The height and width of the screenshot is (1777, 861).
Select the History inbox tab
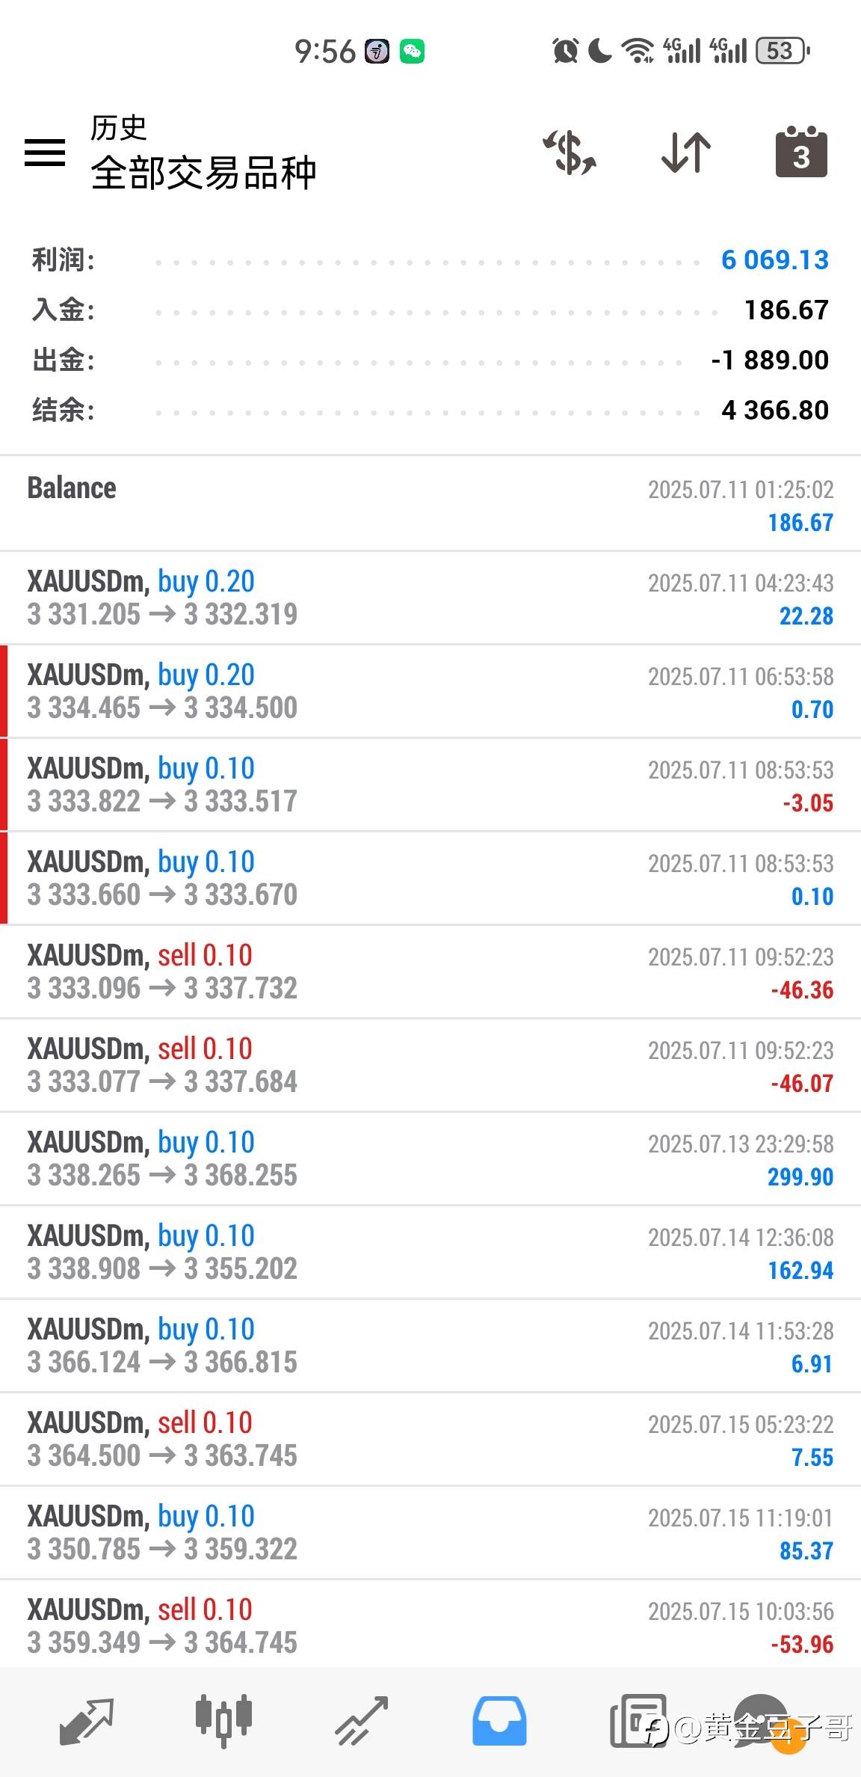[x=499, y=1720]
